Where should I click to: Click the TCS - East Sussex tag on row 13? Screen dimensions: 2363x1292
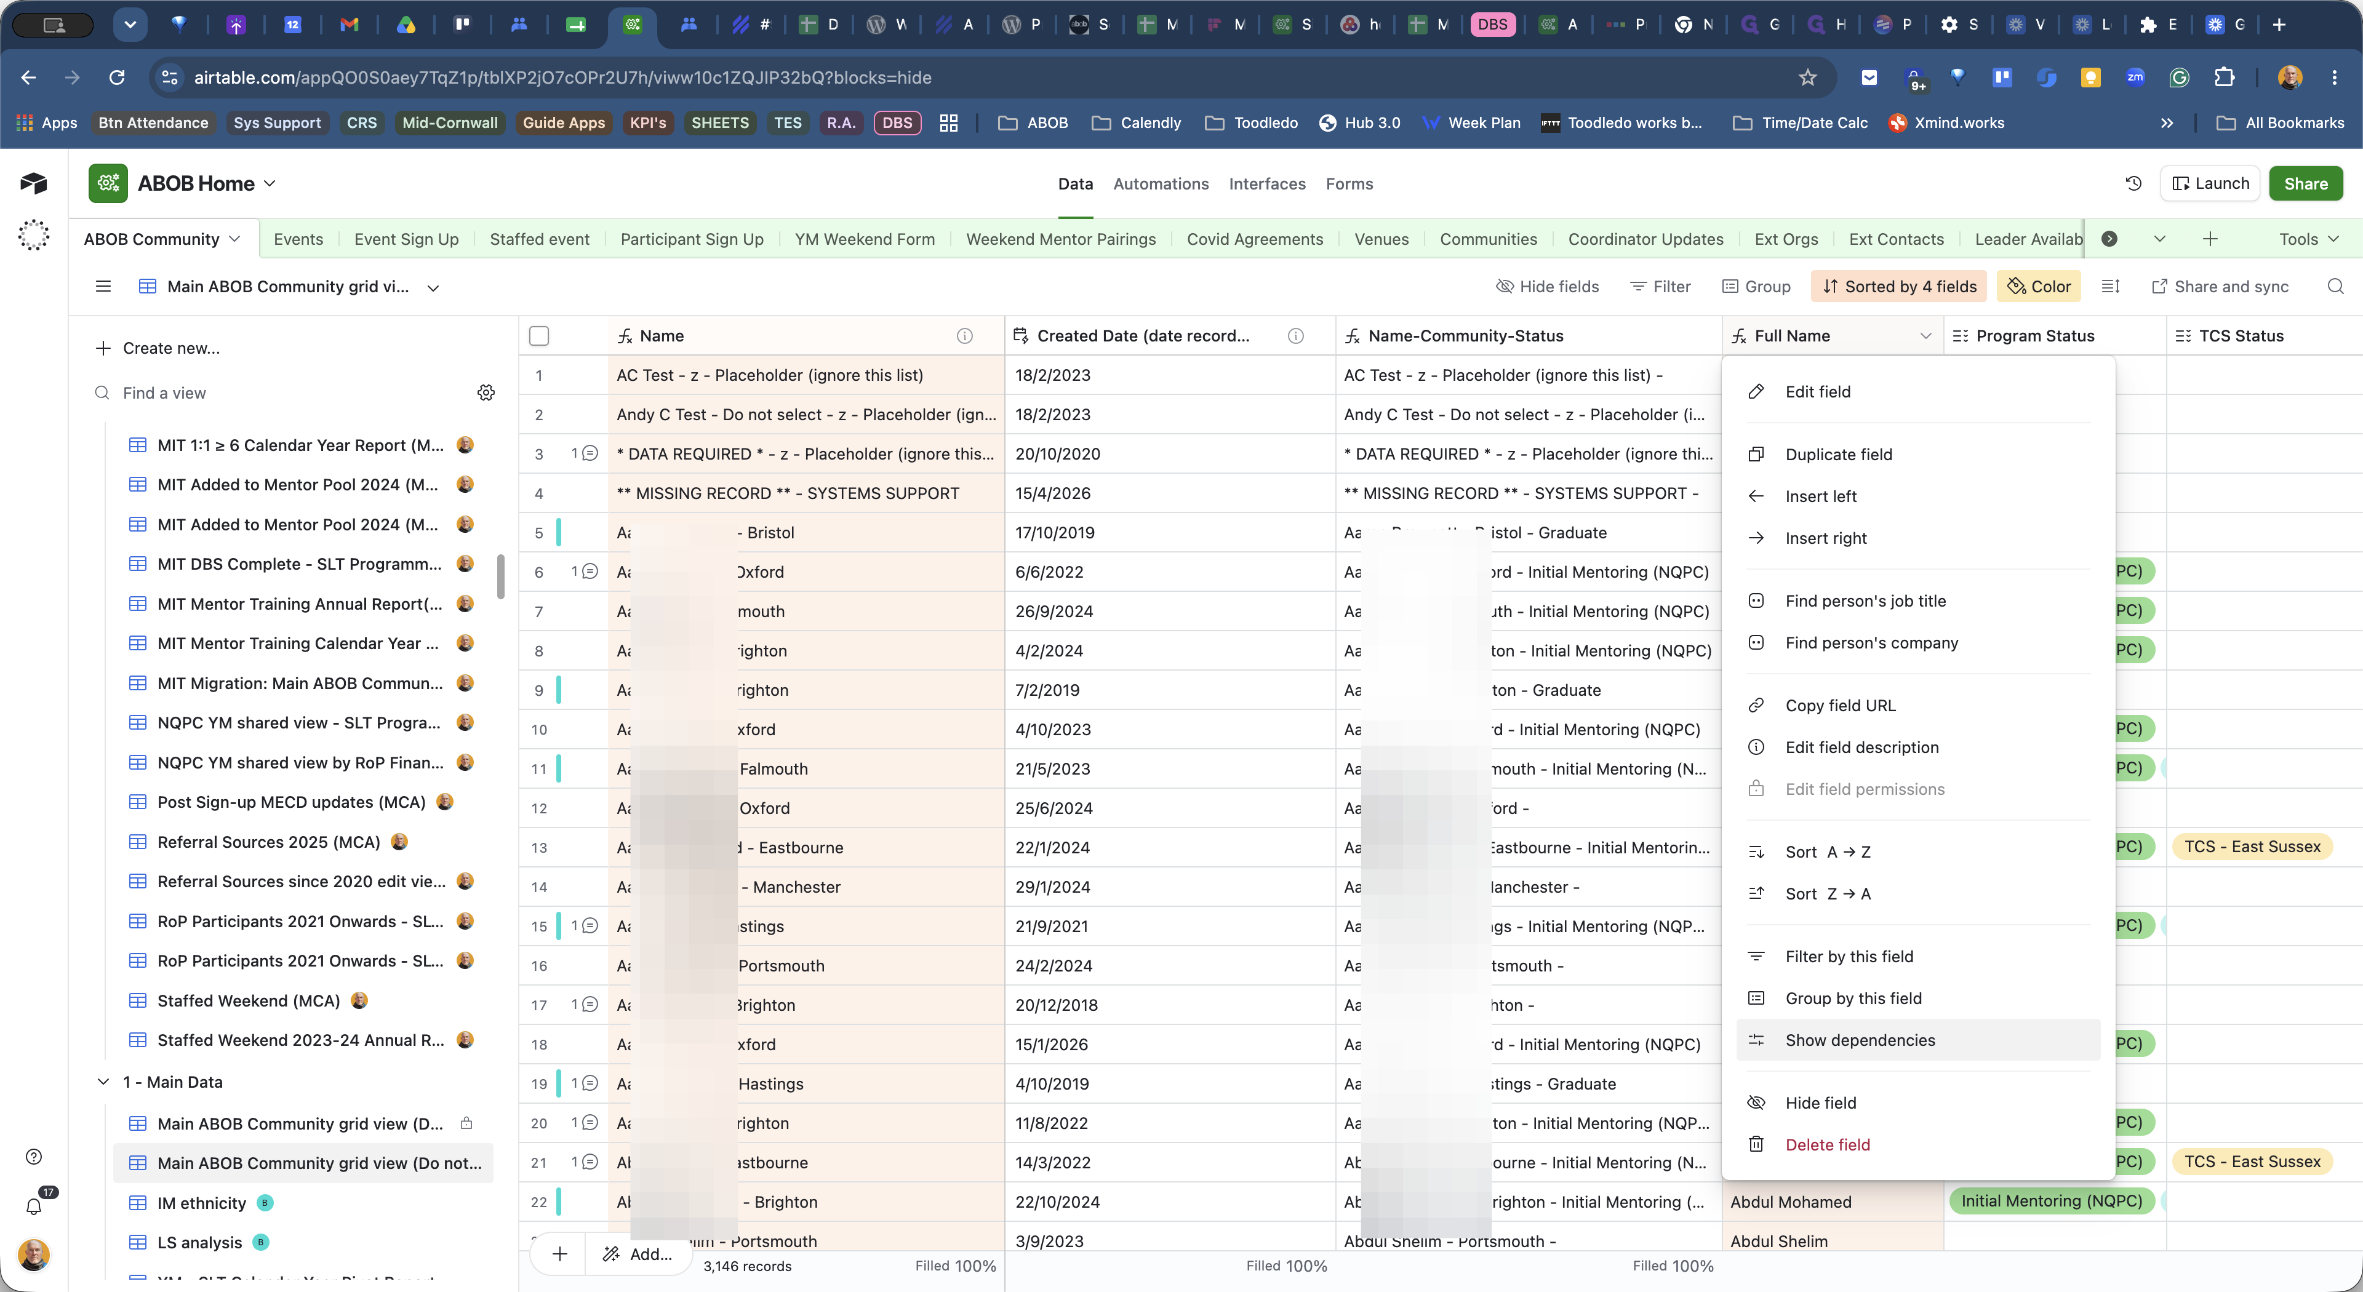pyautogui.click(x=2252, y=847)
